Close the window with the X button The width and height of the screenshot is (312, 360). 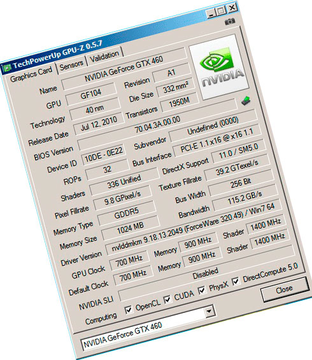point(232,8)
